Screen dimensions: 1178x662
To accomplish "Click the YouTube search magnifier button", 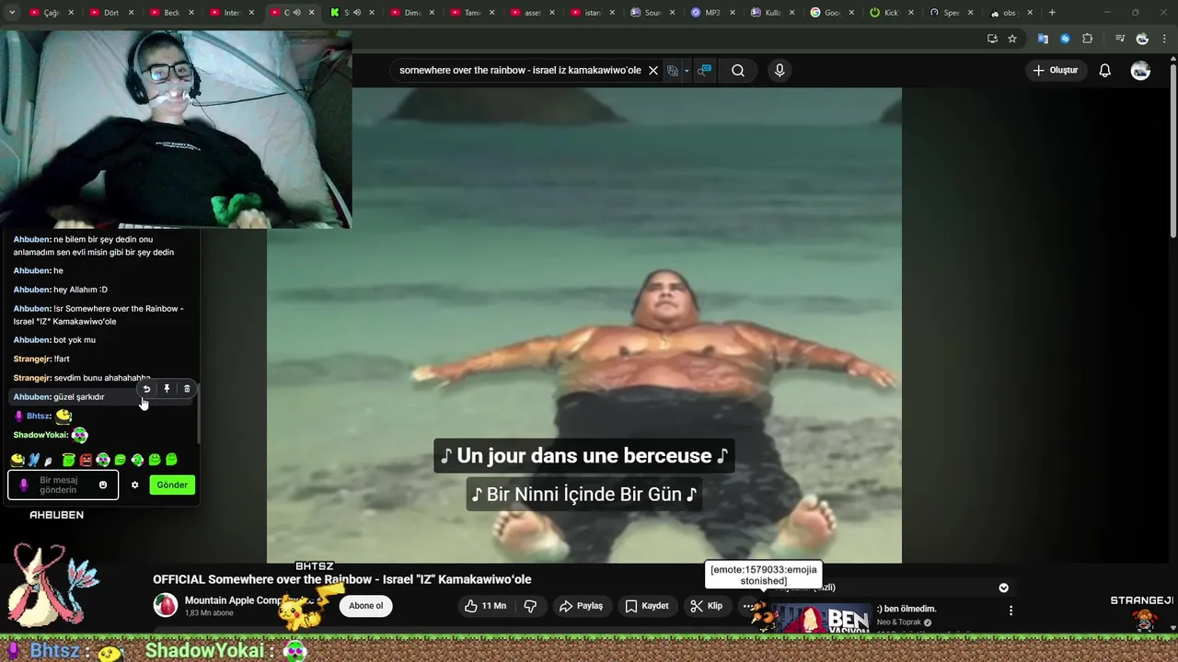I will 738,70.
